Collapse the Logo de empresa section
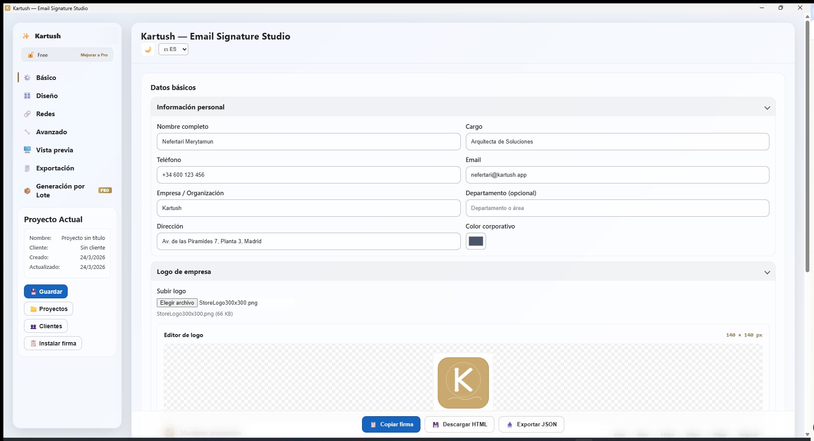 (767, 272)
